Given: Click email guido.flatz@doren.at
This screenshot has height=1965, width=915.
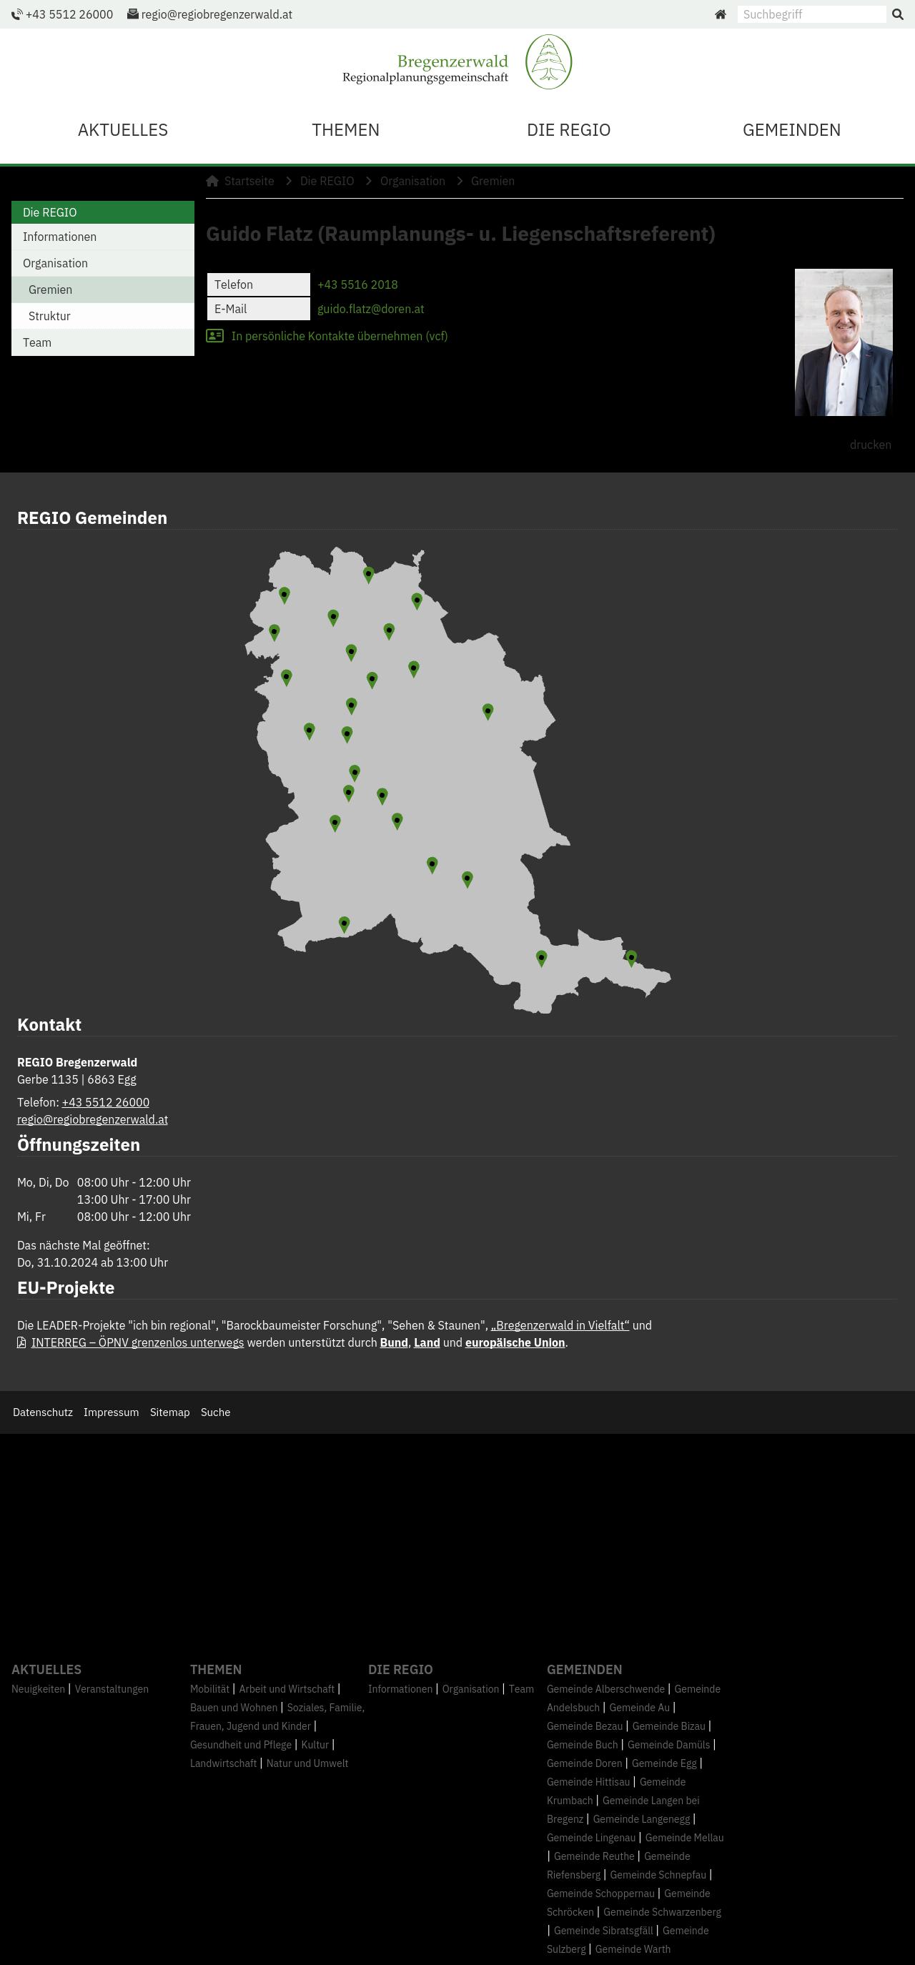Looking at the screenshot, I should [370, 309].
